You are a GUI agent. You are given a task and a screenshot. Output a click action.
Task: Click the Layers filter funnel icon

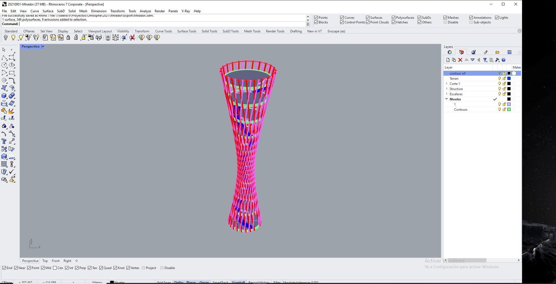pos(485,60)
